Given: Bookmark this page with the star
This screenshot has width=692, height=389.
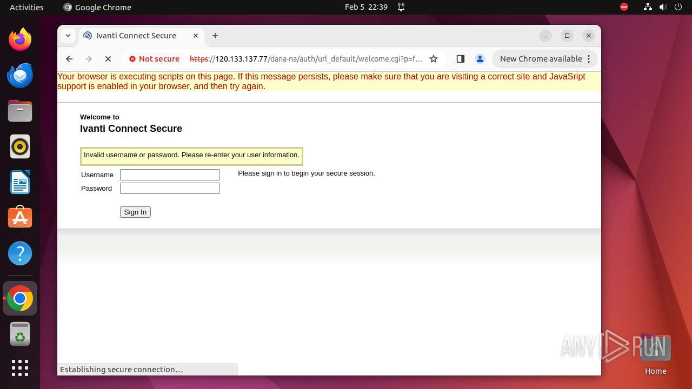Looking at the screenshot, I should 434,59.
